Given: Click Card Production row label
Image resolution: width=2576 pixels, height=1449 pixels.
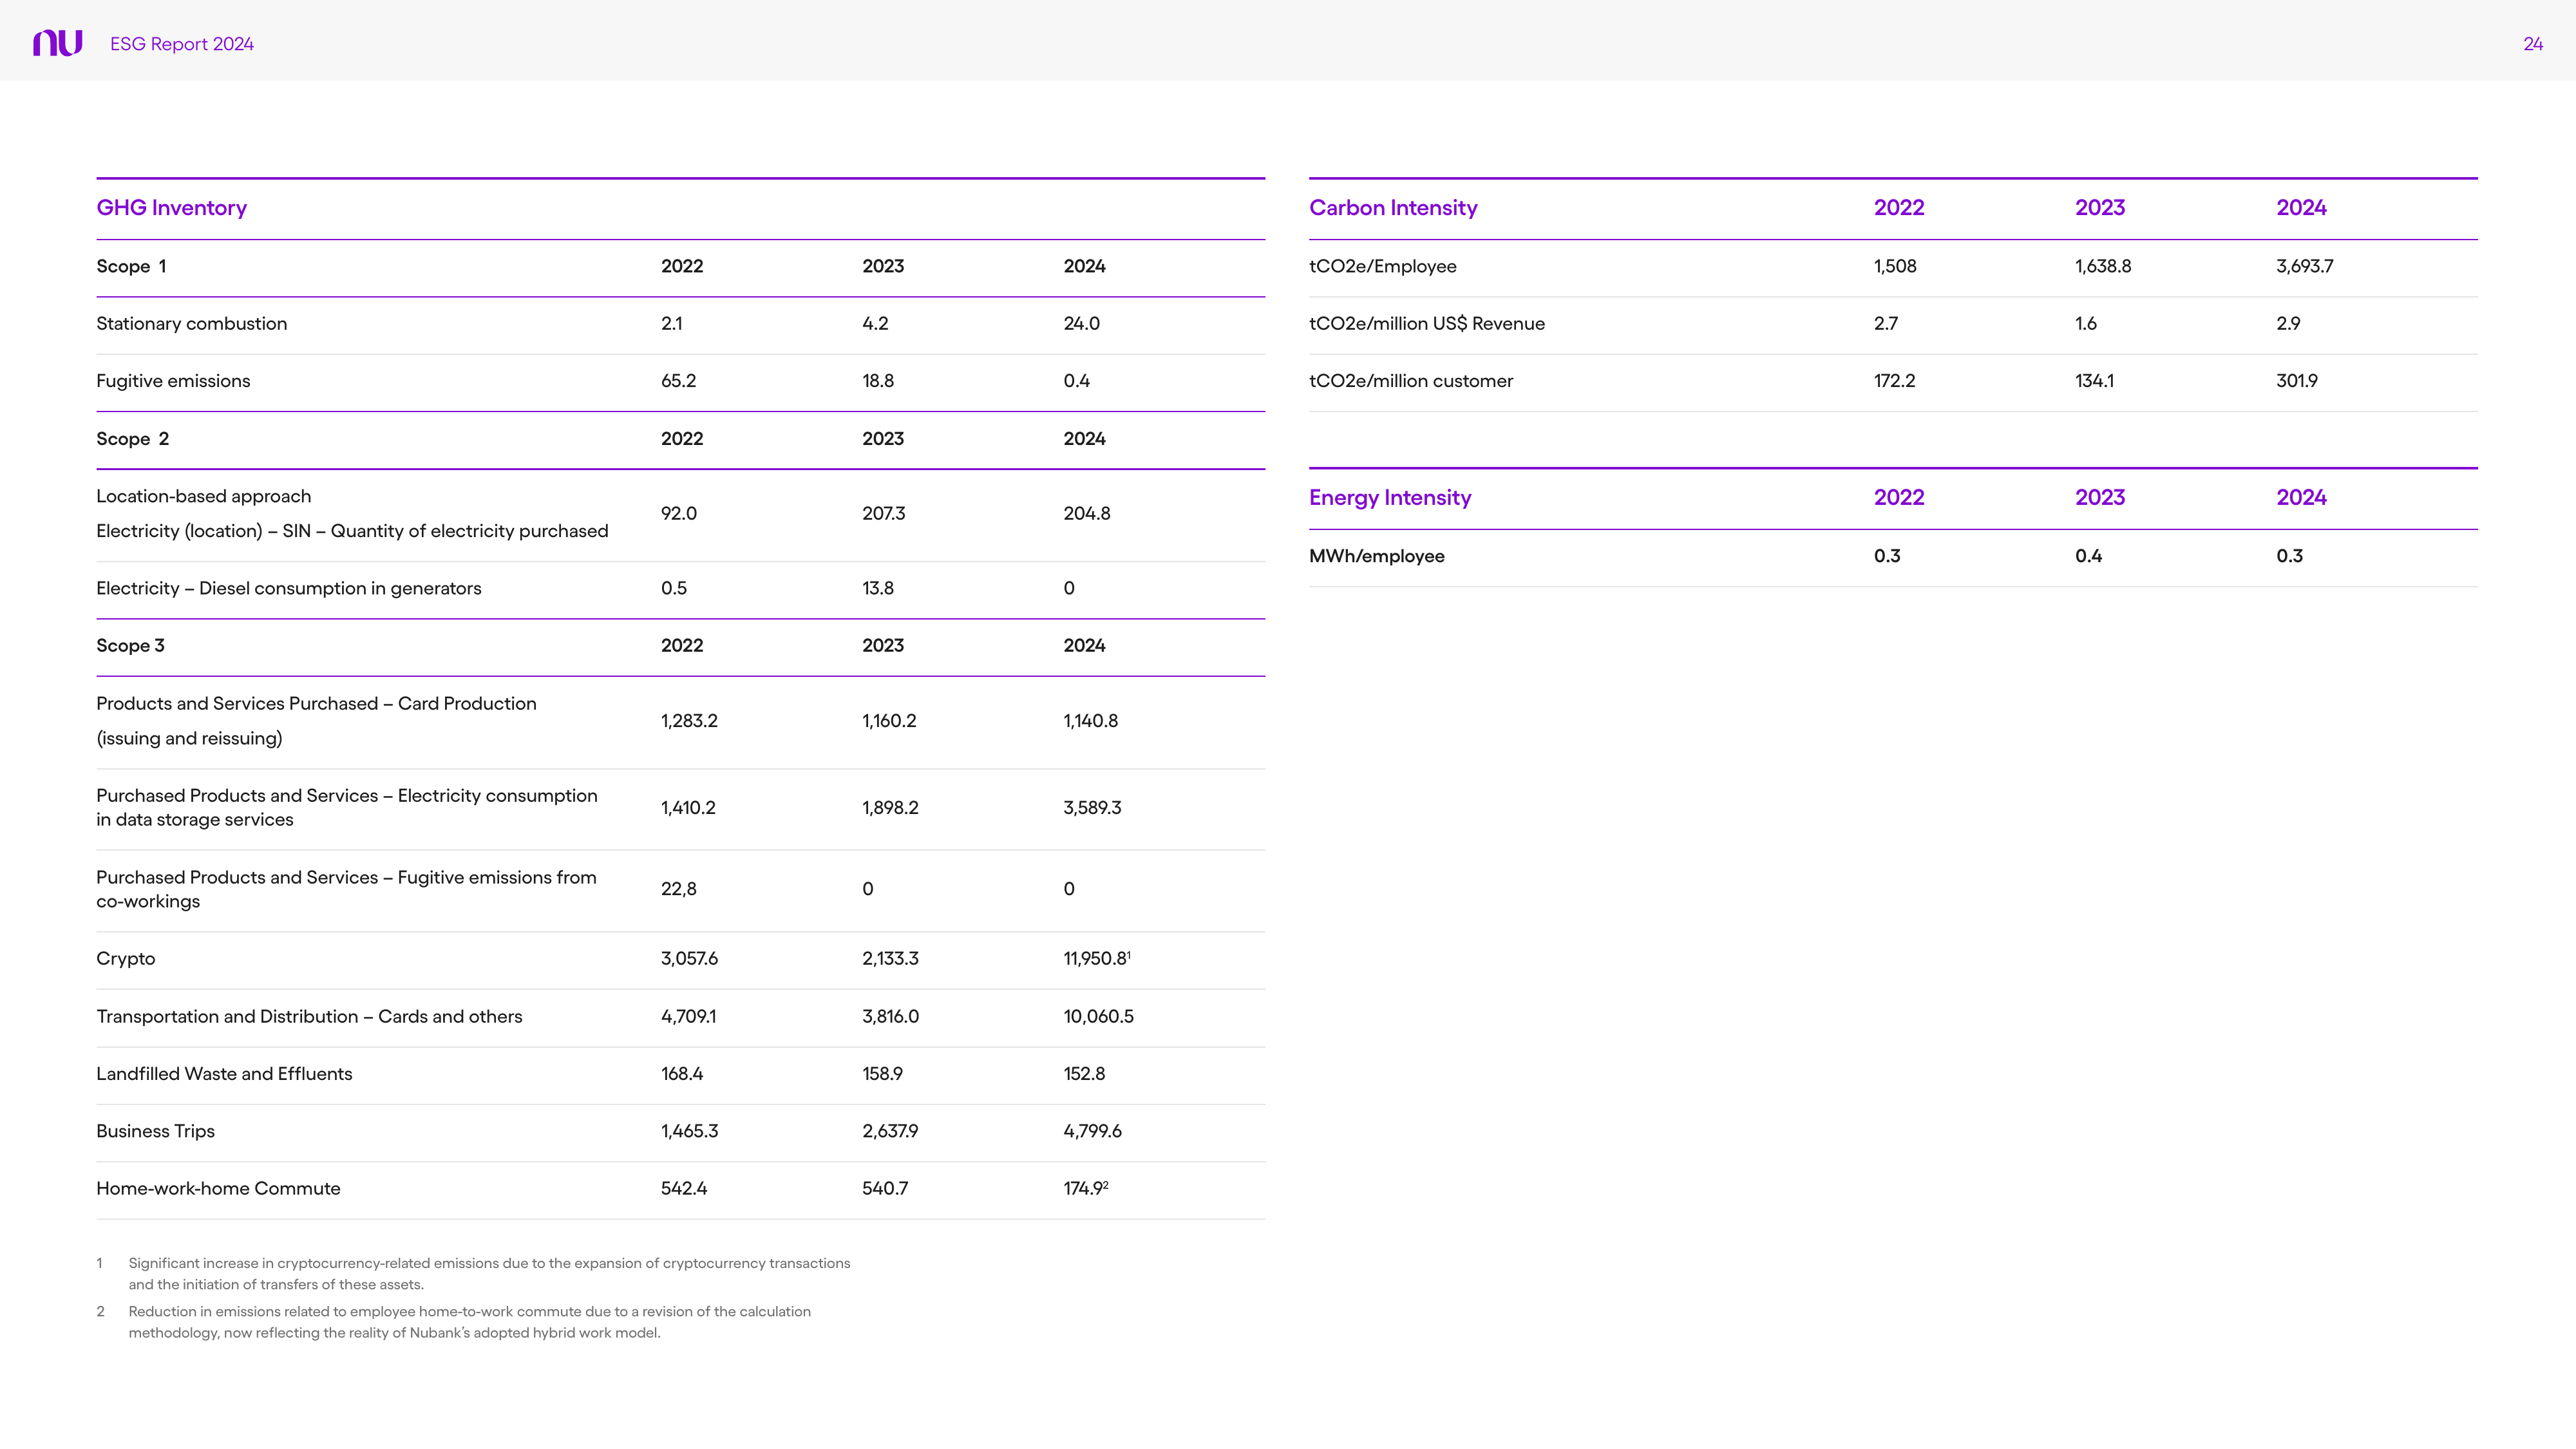Looking at the screenshot, I should (316, 721).
